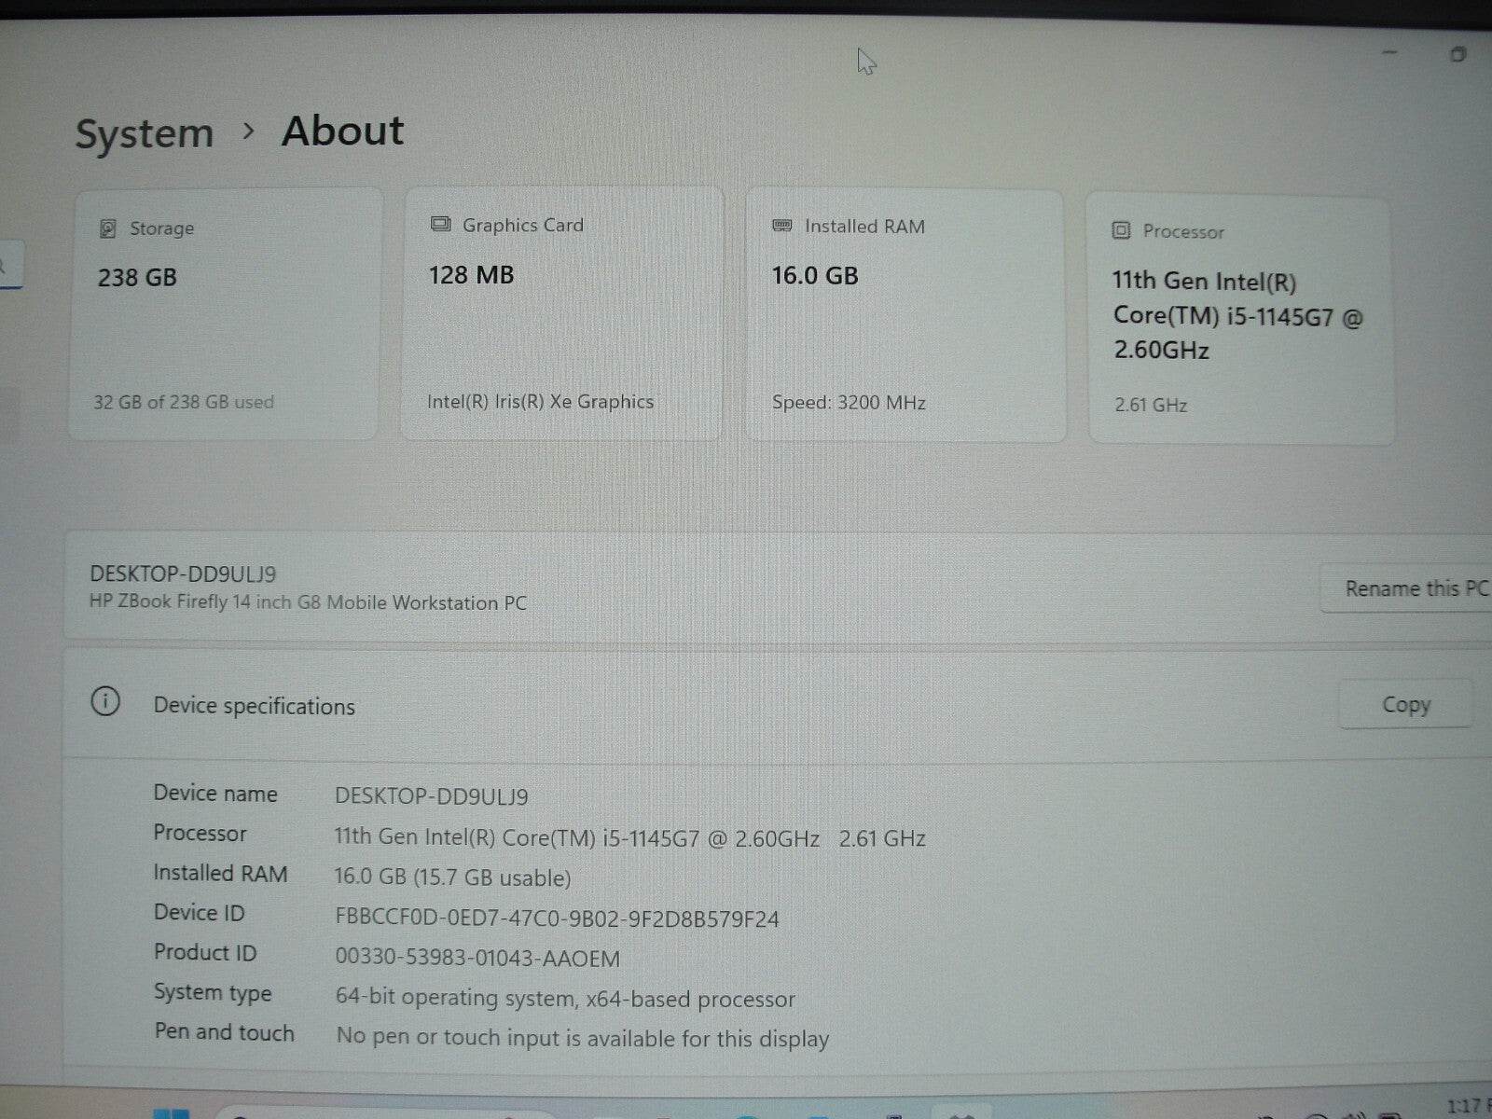
Task: Select the About breadcrumb label
Action: point(341,131)
